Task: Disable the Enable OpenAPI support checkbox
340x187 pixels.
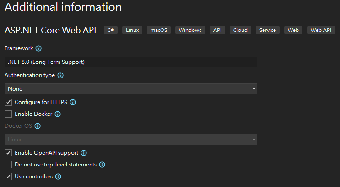Action: coord(8,153)
